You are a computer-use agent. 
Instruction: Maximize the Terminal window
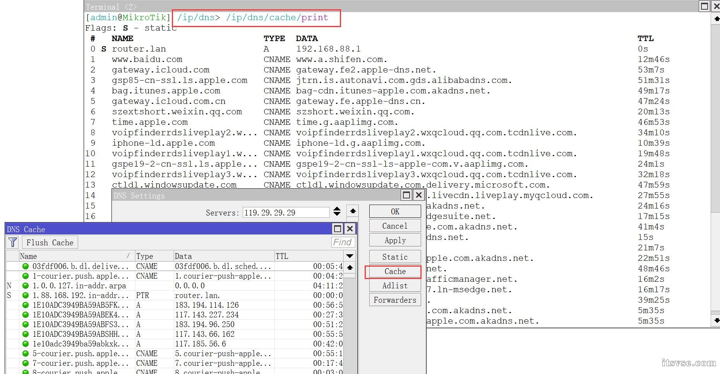[705, 6]
